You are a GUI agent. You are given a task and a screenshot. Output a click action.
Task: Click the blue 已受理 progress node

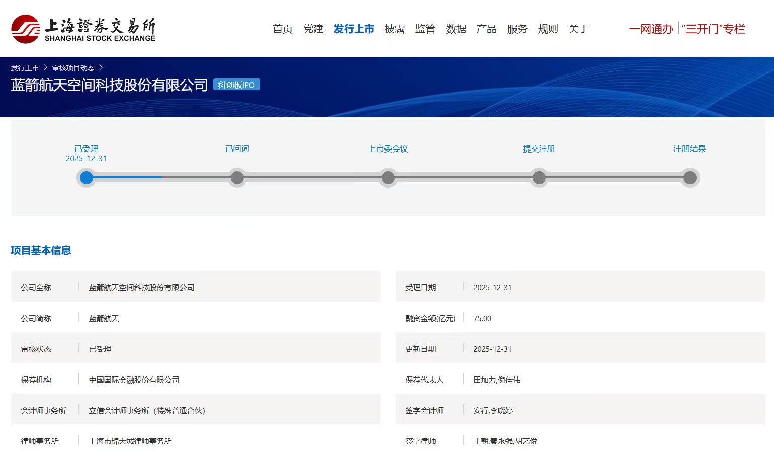(x=87, y=178)
